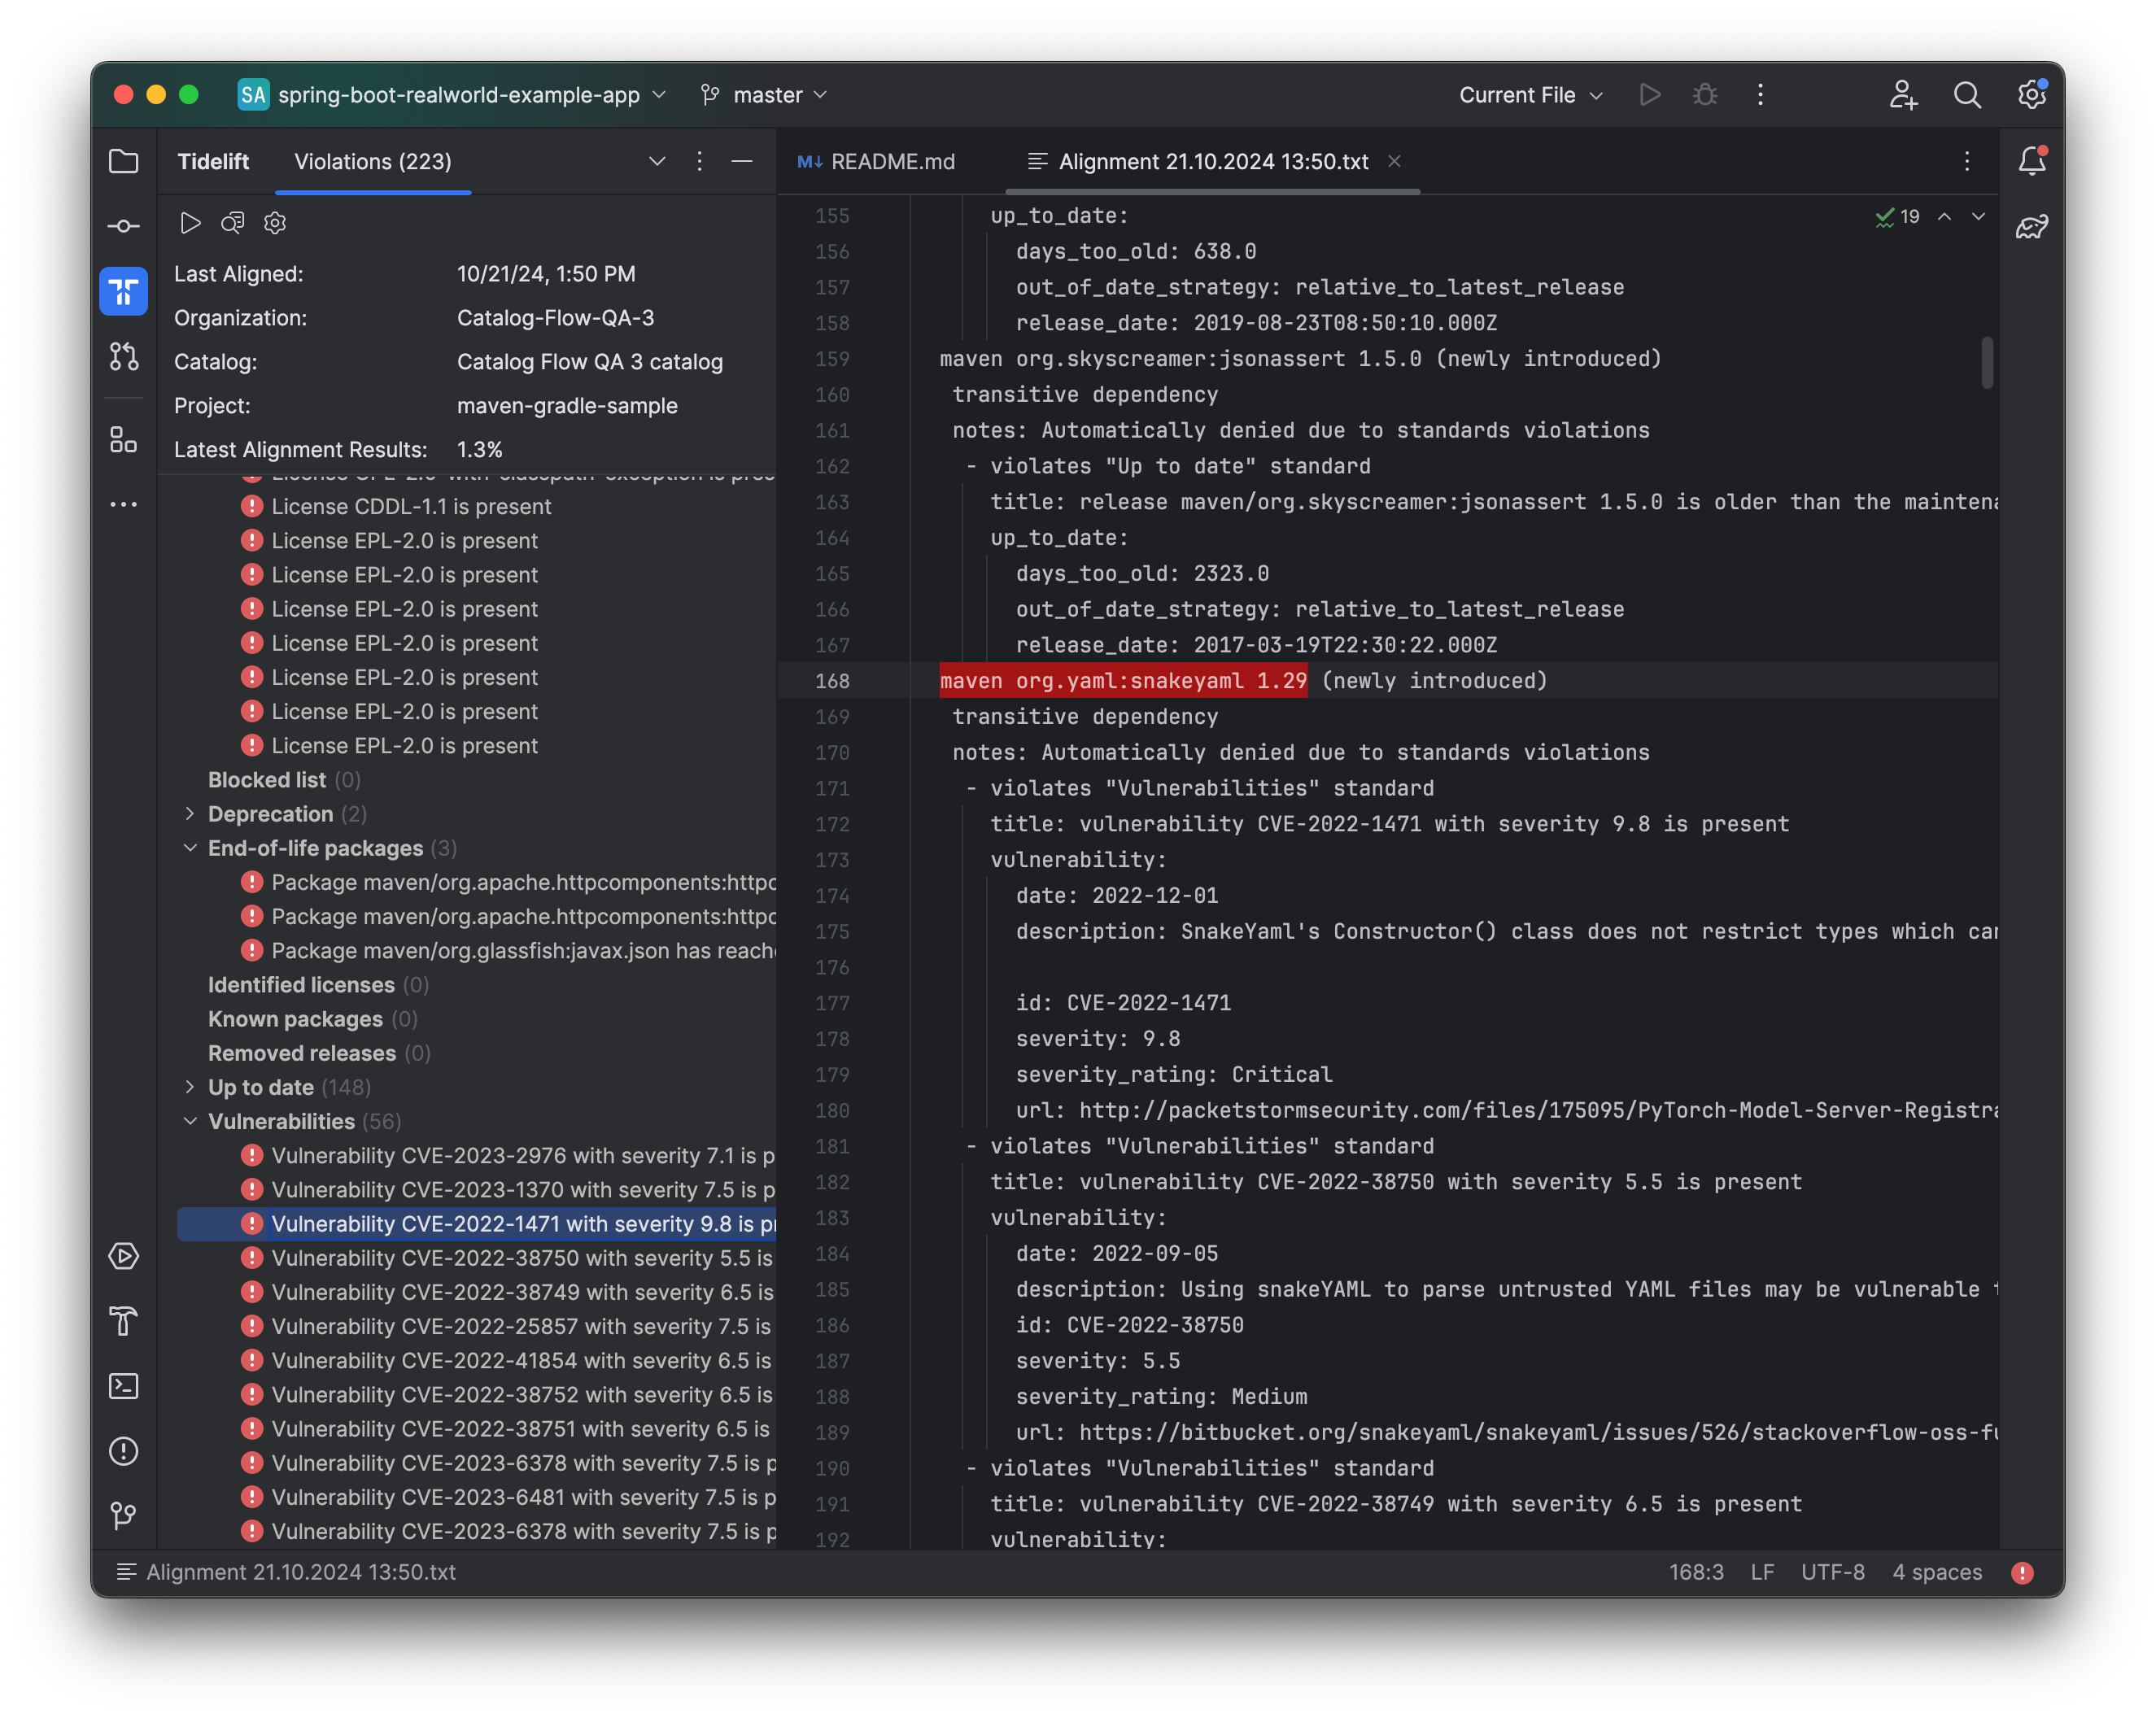Screen dimensions: 2156x1718
Task: Expand the Deprecation group
Action: (x=190, y=814)
